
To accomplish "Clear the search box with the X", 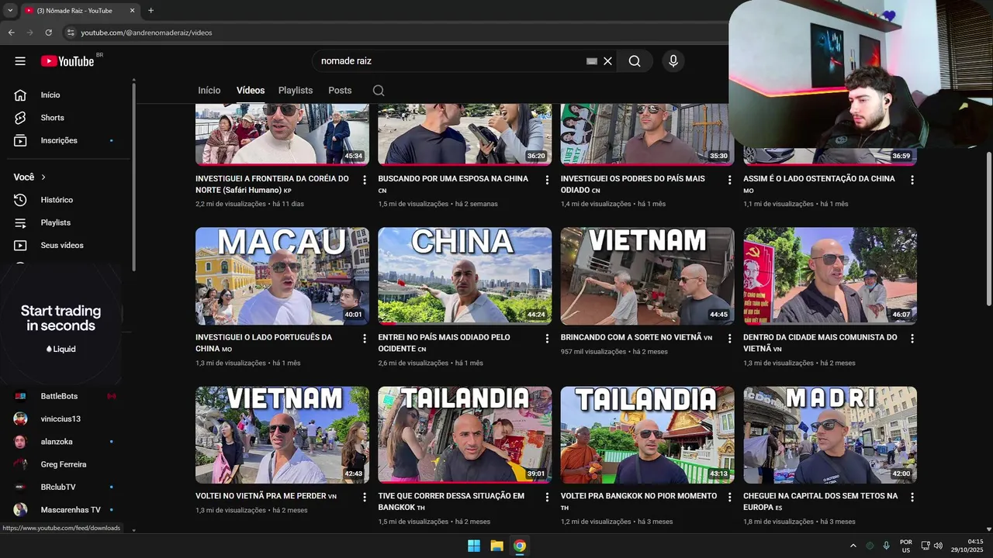I will point(608,61).
